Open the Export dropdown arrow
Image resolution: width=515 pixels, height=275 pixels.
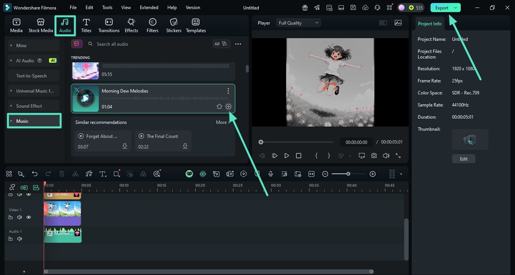[x=456, y=8]
